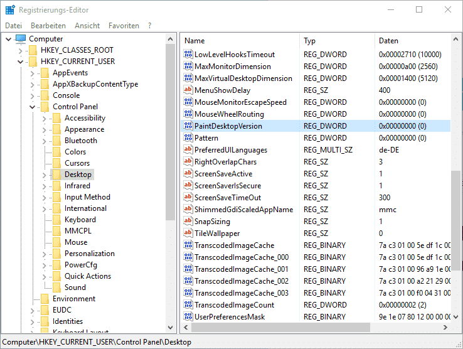Expand the EUDC key
463x349 pixels.
(33, 311)
